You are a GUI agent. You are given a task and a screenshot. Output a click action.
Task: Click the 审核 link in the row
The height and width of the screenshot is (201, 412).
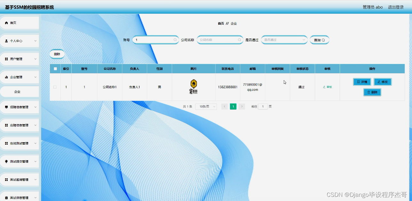tap(327, 87)
